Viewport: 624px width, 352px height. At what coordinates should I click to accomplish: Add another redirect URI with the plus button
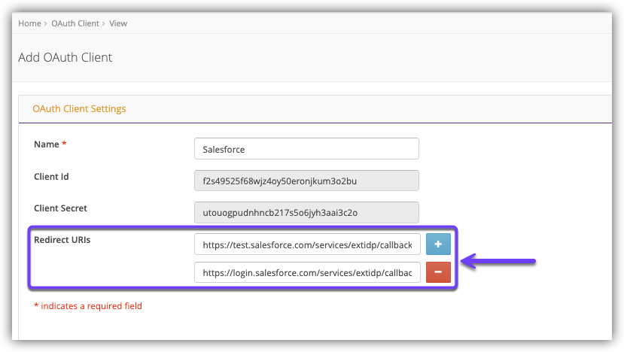pos(438,245)
